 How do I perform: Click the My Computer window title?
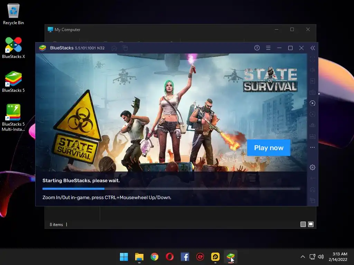(67, 30)
